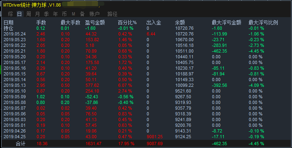Click the profit value 175.58
The width and height of the screenshot is (292, 148).
pos(92,62)
